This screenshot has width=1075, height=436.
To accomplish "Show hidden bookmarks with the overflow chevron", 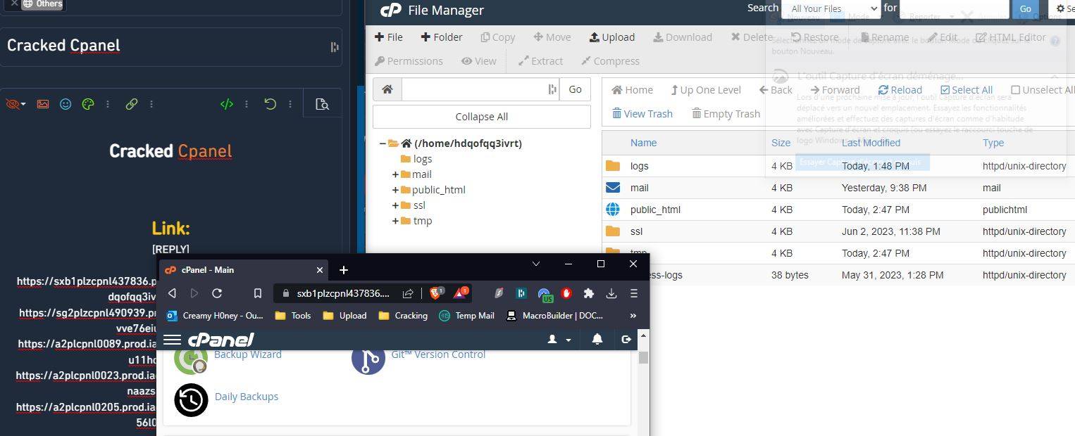I will tap(633, 316).
